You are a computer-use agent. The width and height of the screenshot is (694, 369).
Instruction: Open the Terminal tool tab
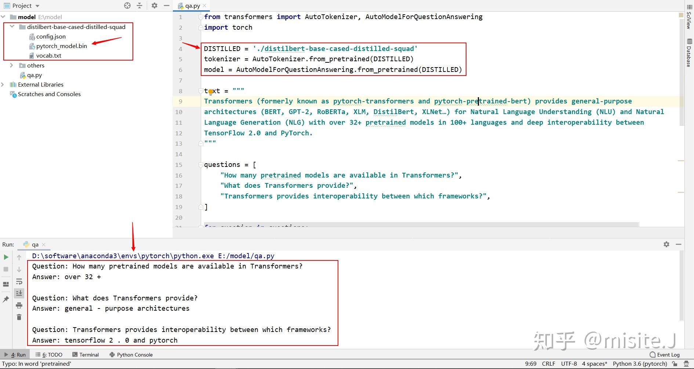(86, 355)
